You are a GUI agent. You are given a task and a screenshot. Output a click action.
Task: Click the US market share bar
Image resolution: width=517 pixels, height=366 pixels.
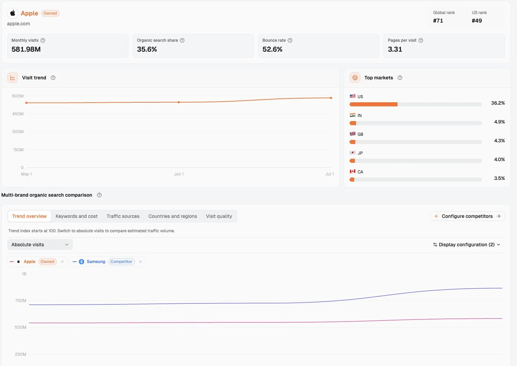point(416,104)
